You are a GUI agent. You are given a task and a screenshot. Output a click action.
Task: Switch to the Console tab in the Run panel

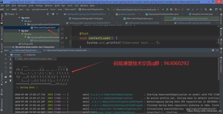click(15, 55)
